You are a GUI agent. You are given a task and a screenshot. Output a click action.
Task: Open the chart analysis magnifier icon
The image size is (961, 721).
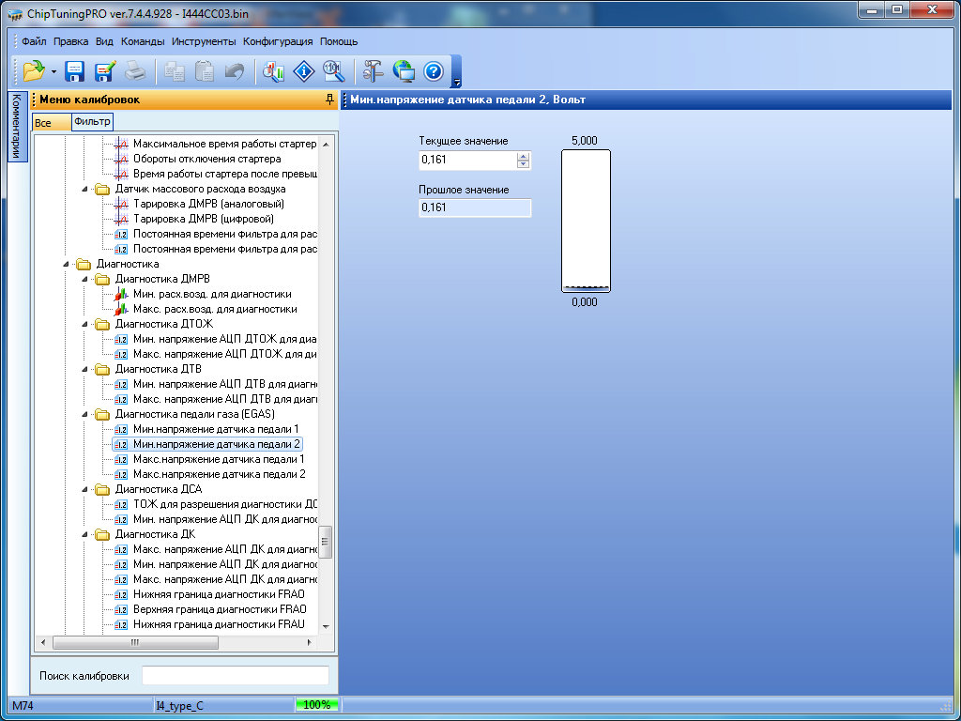click(x=274, y=71)
